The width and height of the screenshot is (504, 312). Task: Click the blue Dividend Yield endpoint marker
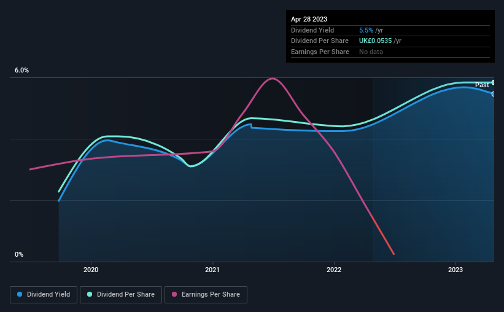(x=493, y=94)
